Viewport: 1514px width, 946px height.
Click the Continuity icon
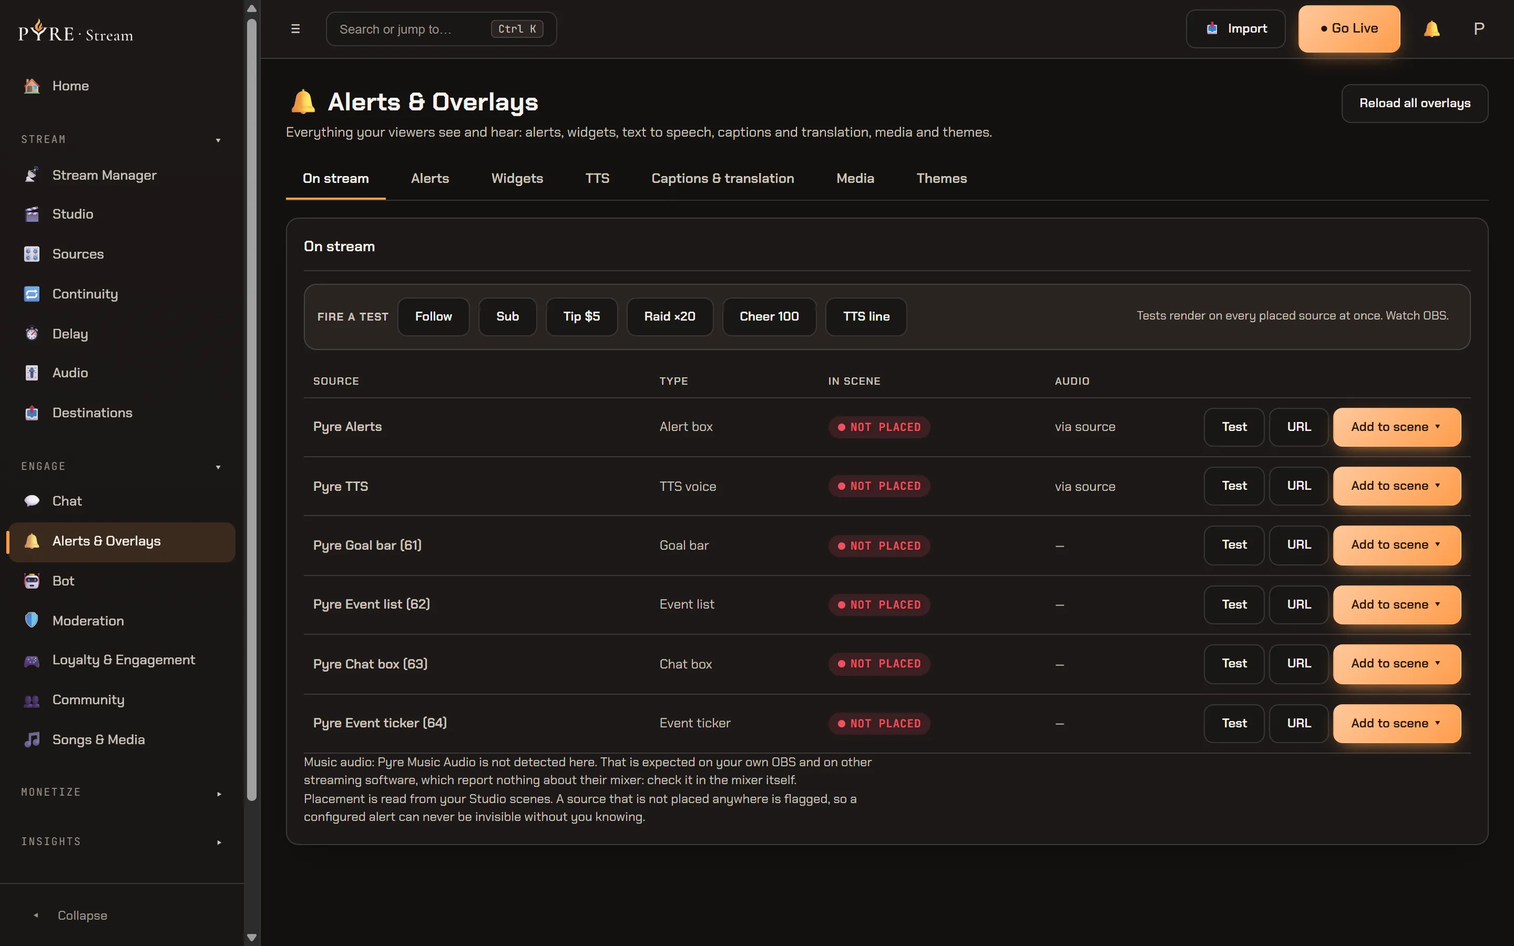point(32,293)
